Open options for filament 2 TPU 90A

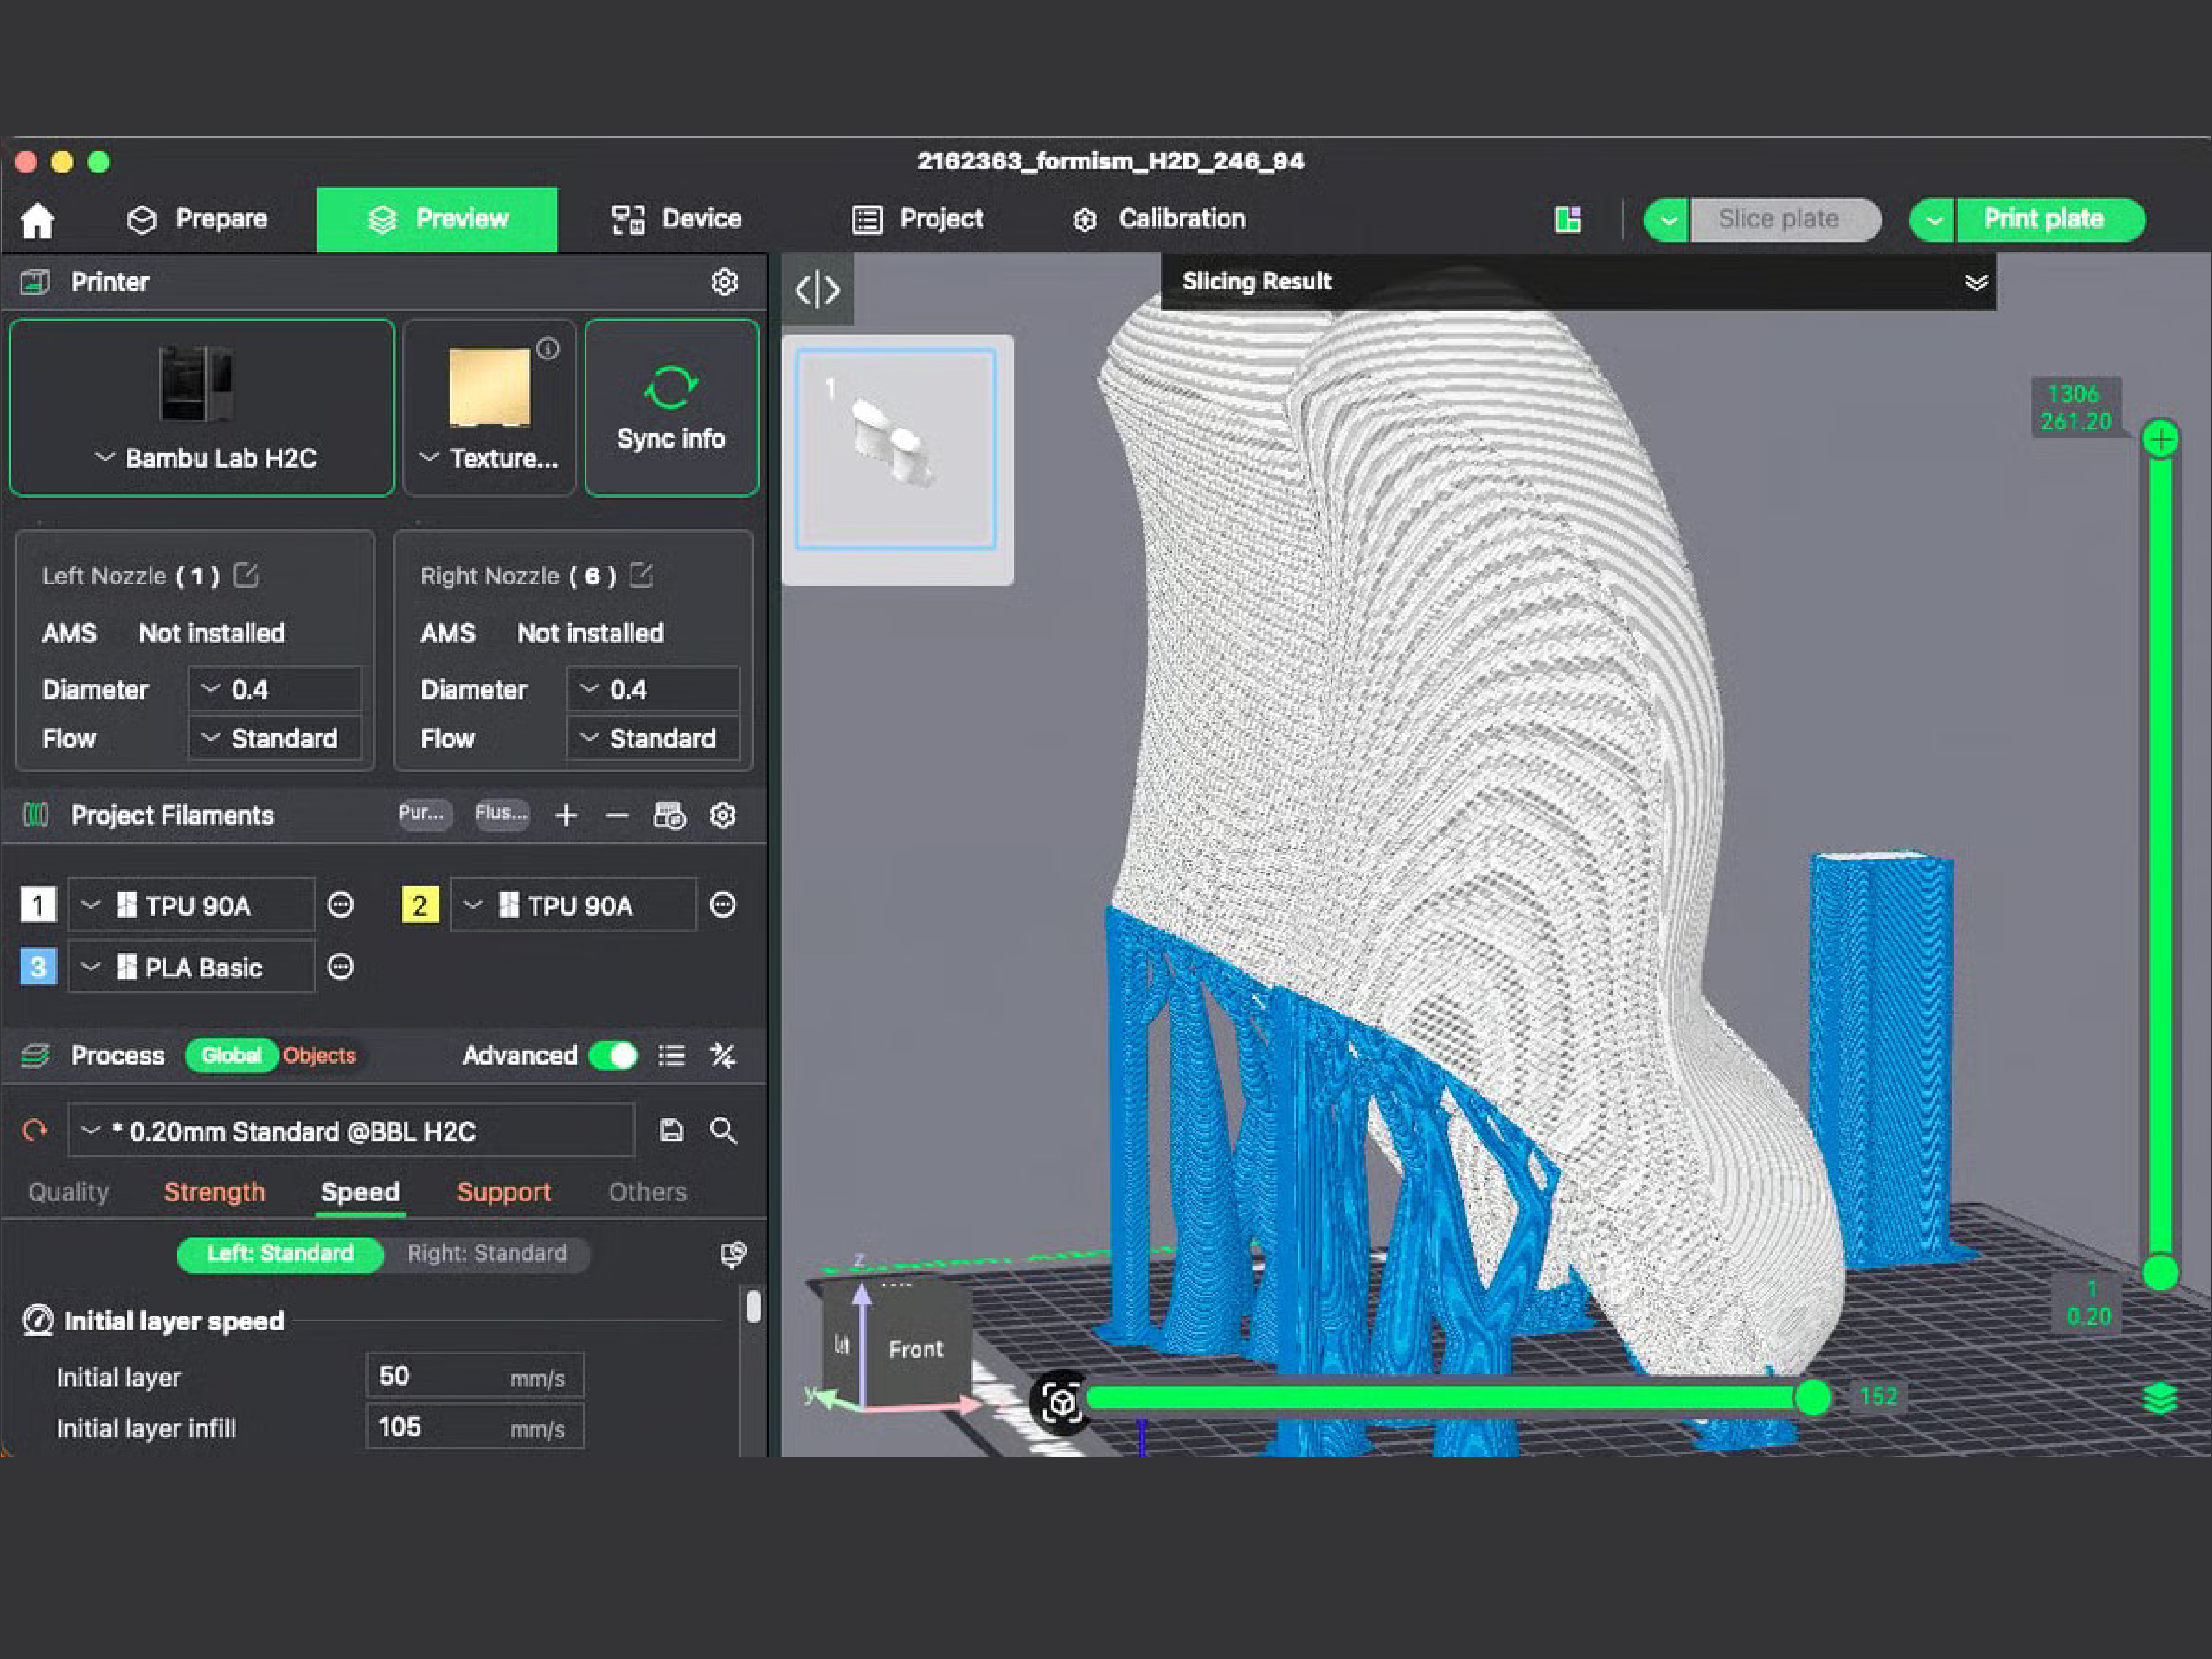pos(722,905)
